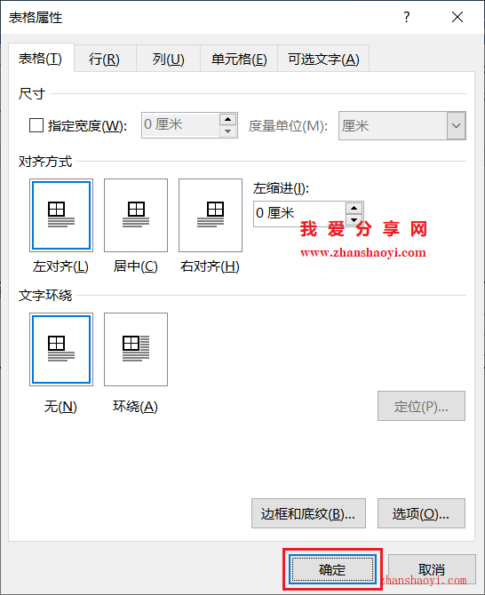The width and height of the screenshot is (485, 595).
Task: Decrease 指定宽度 value with down spinner
Action: click(x=227, y=131)
